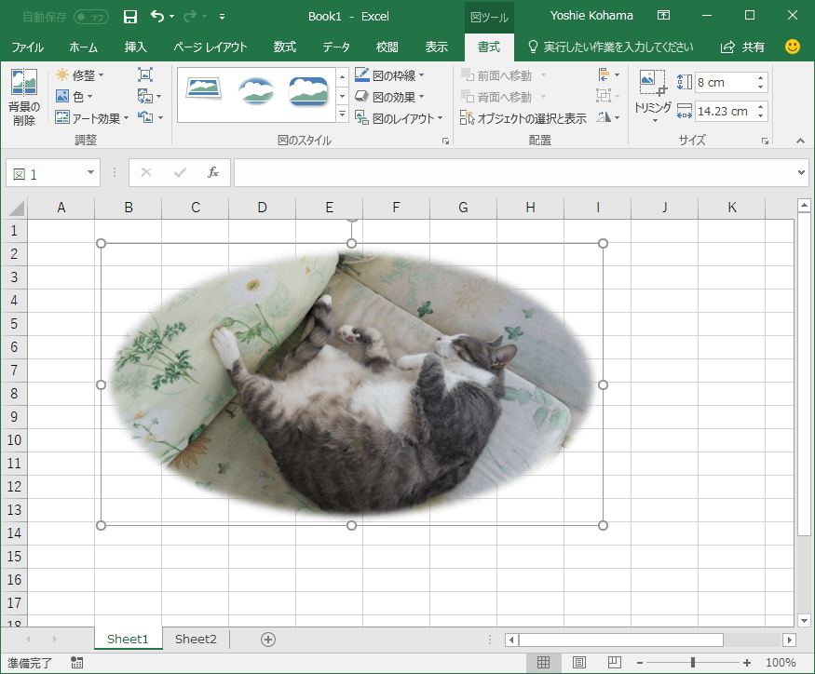Switch to the Sheet2 worksheet tab

pos(196,639)
